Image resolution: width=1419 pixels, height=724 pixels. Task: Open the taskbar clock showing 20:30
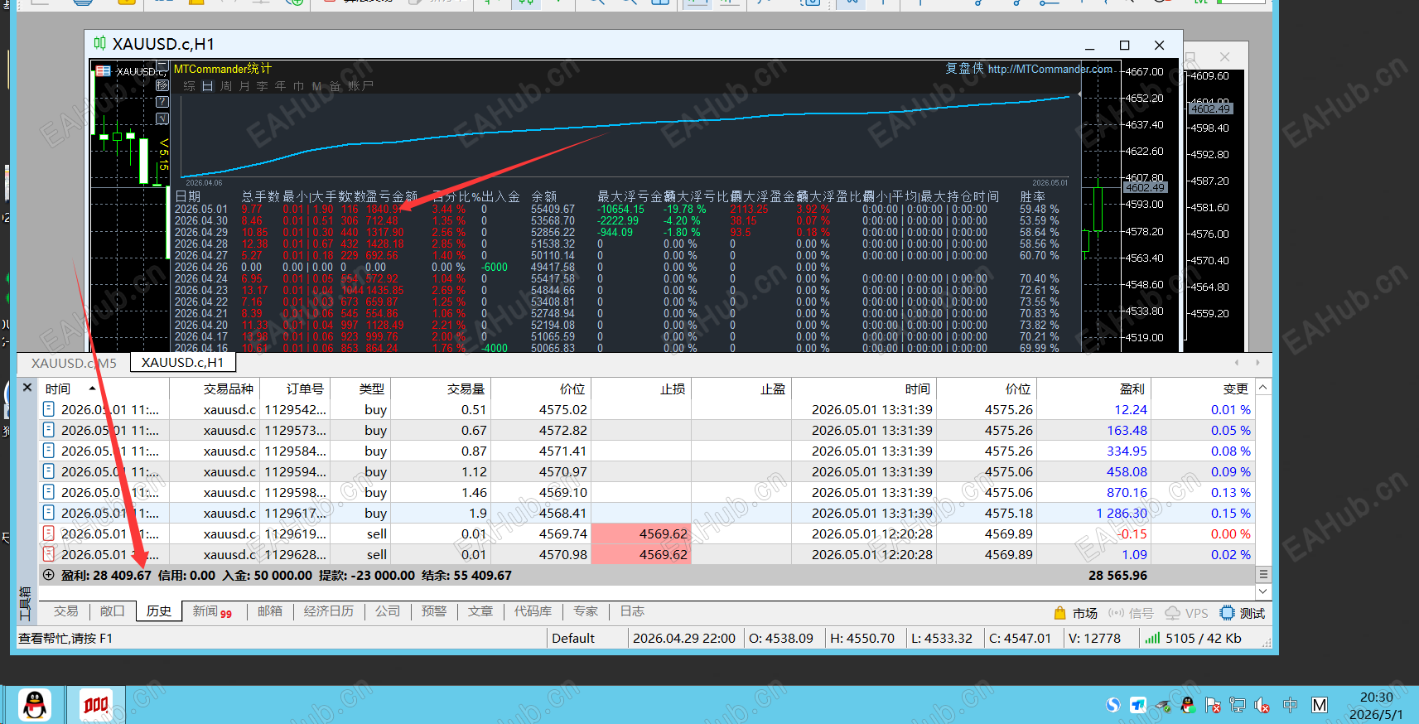pyautogui.click(x=1376, y=706)
